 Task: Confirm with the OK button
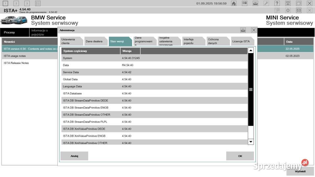(x=240, y=156)
